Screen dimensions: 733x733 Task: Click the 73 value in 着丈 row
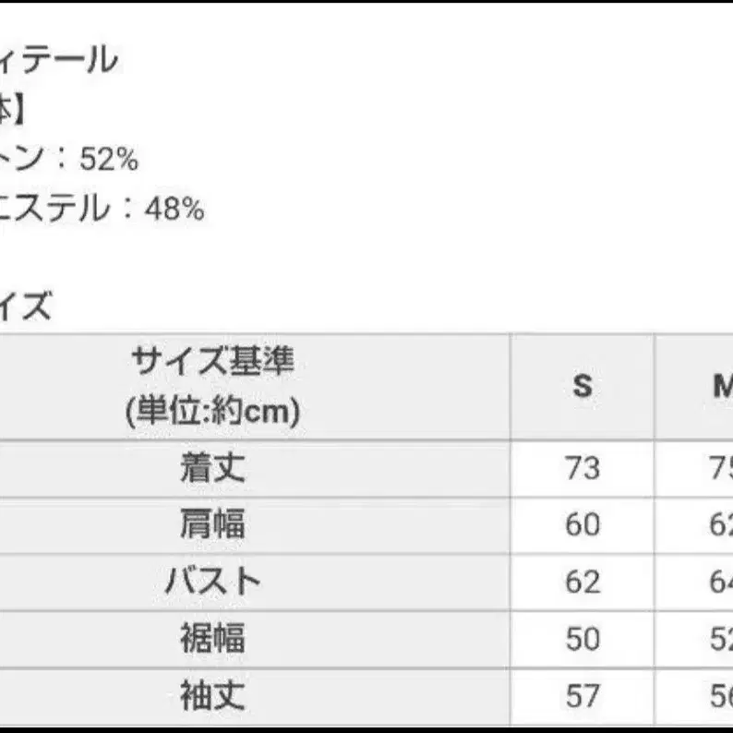[582, 469]
